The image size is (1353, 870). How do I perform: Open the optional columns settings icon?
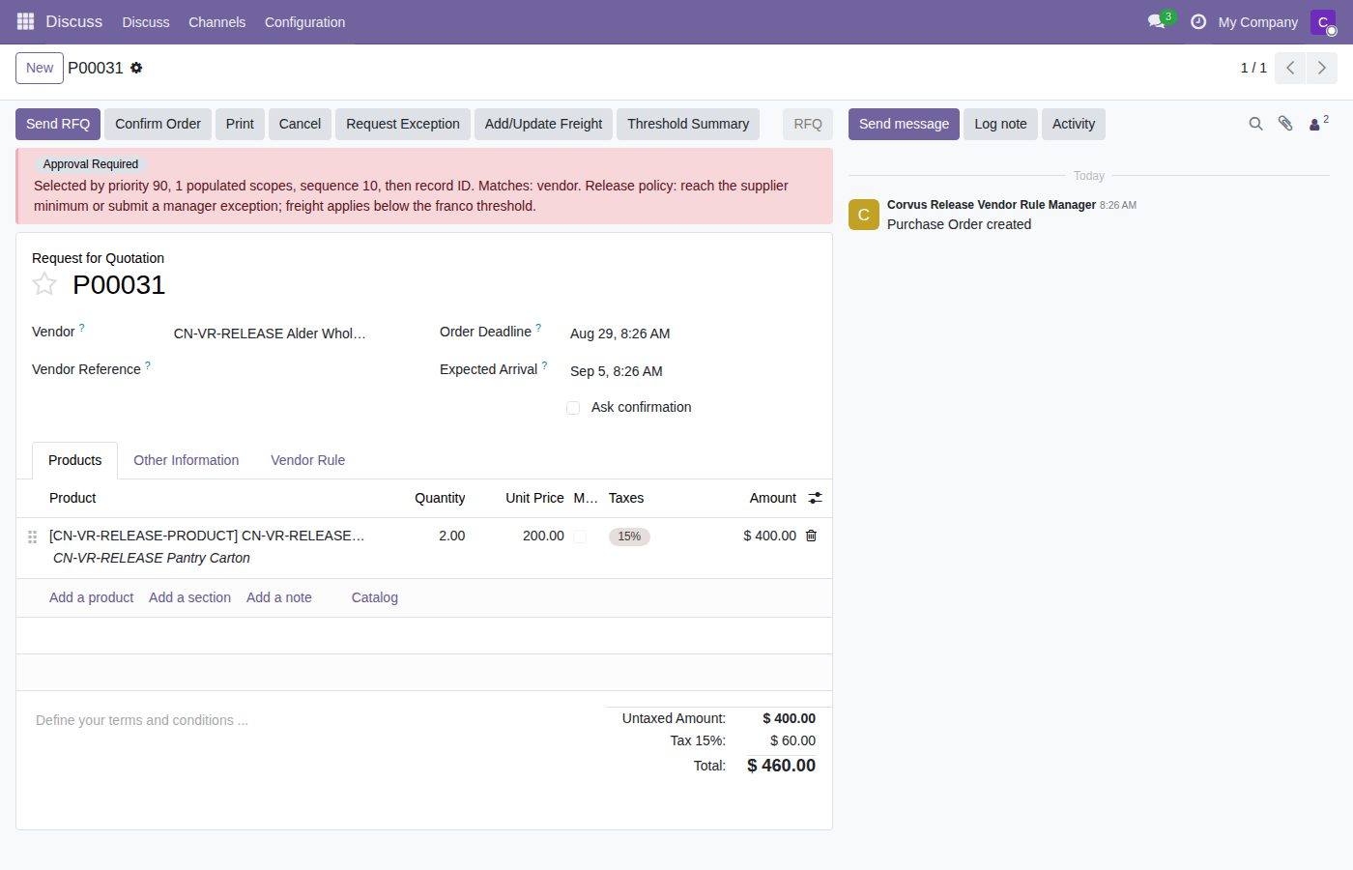point(815,498)
